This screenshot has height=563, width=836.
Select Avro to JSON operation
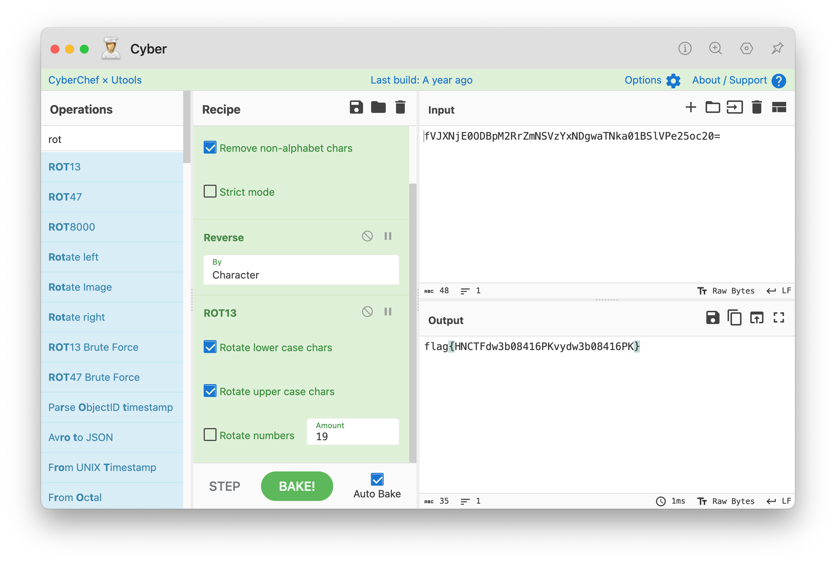pos(112,437)
